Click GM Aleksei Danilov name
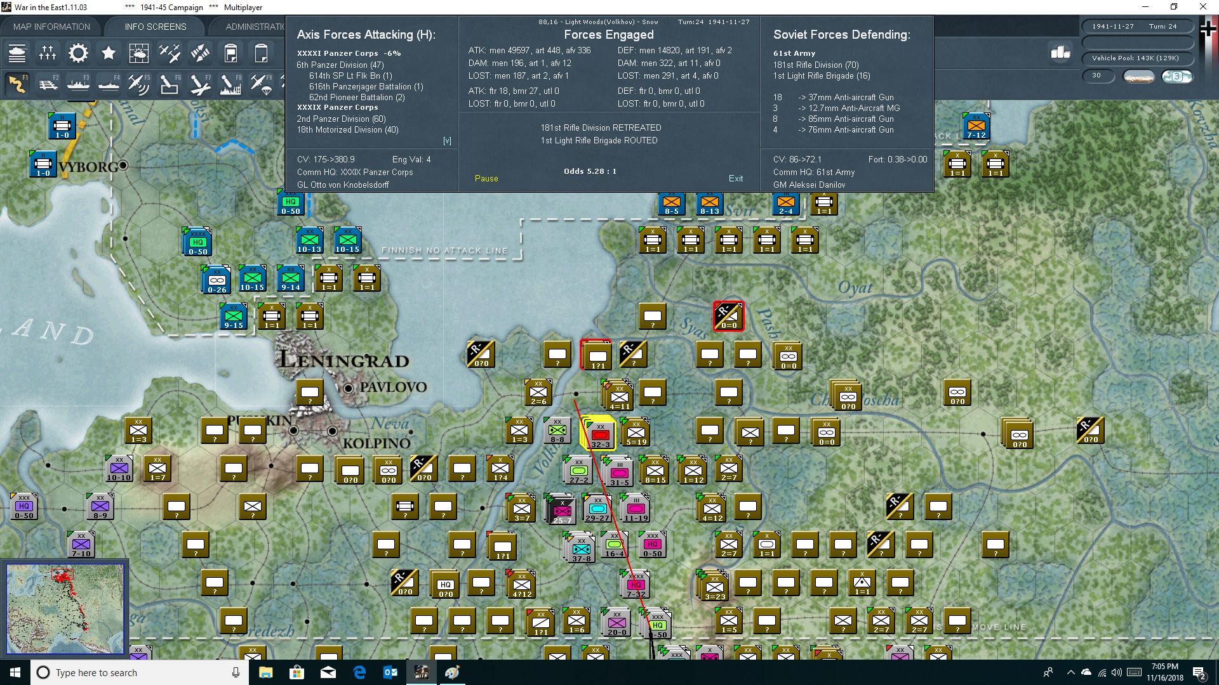Screen dimensions: 1219x685 (809, 185)
